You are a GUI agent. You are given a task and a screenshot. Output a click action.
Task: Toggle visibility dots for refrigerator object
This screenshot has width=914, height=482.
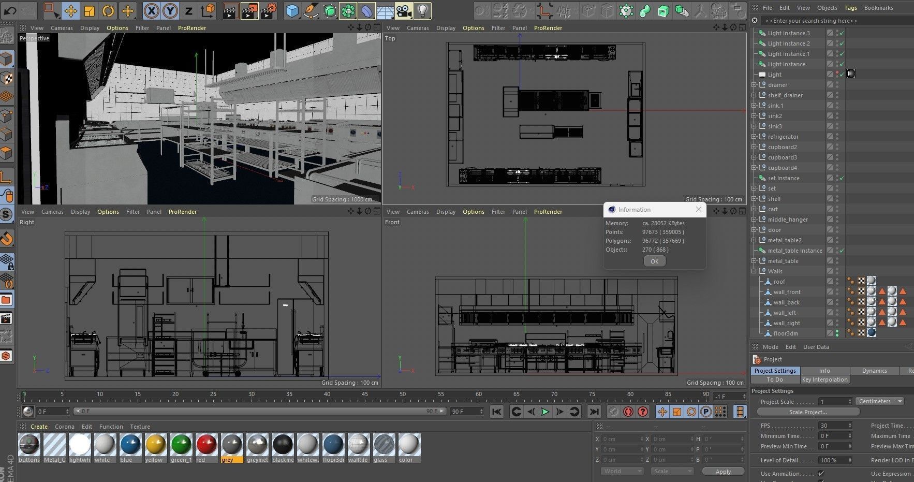click(837, 137)
